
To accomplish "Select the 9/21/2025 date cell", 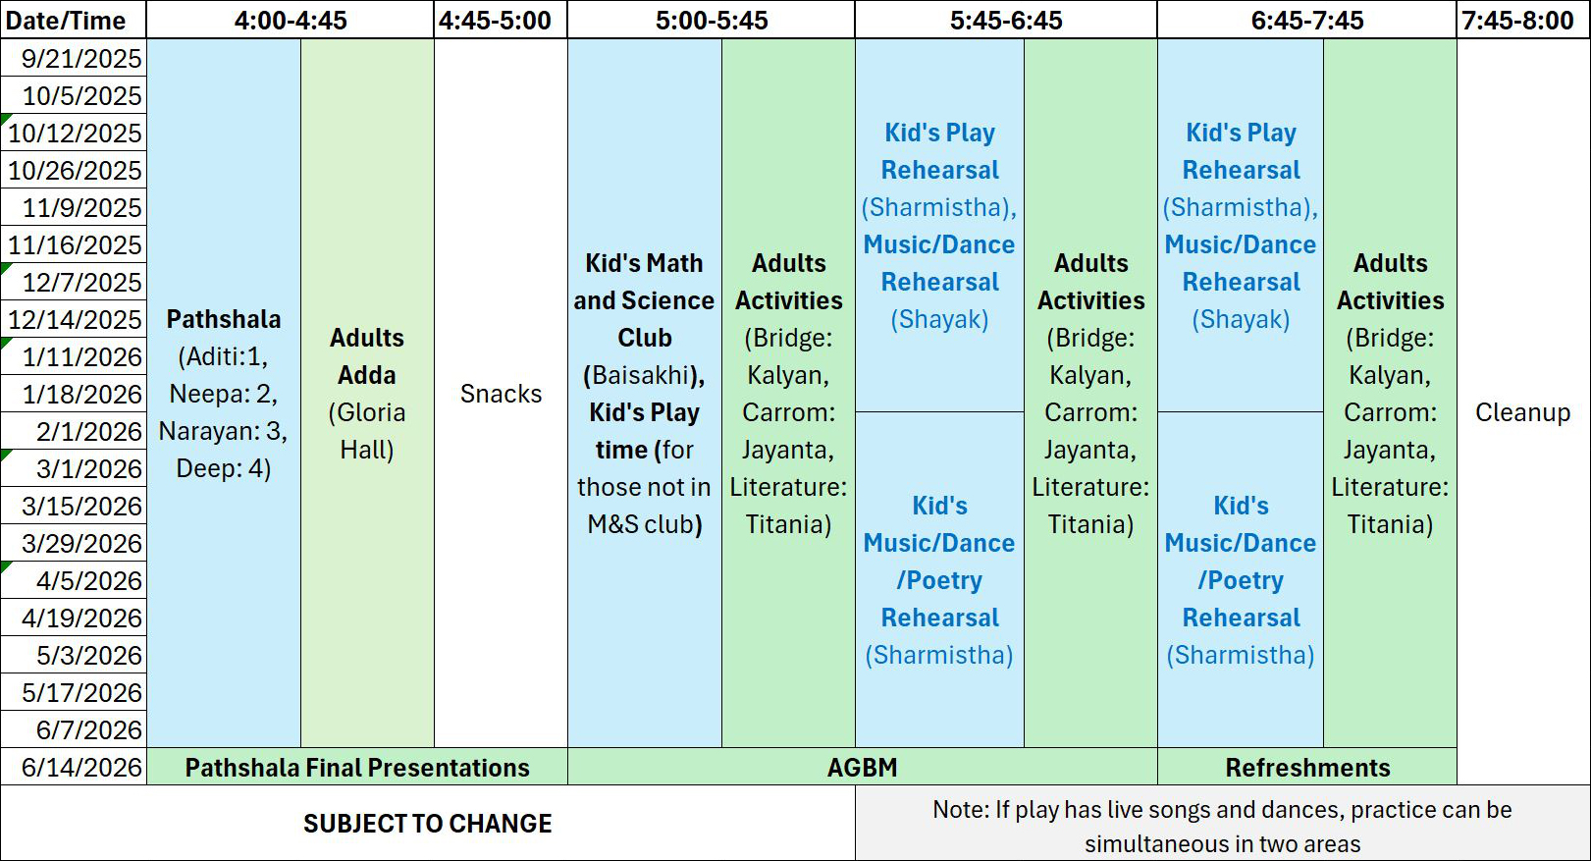I will click(x=74, y=58).
